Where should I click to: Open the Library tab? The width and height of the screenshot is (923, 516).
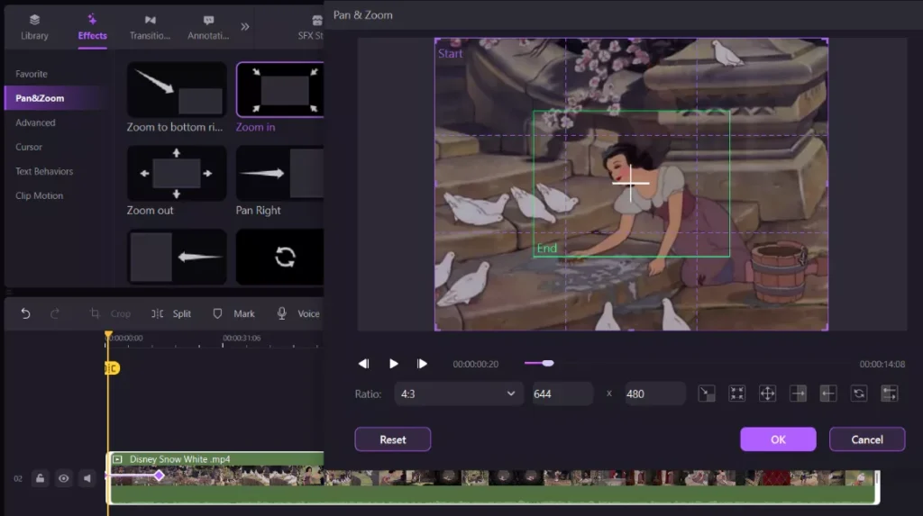pos(34,28)
